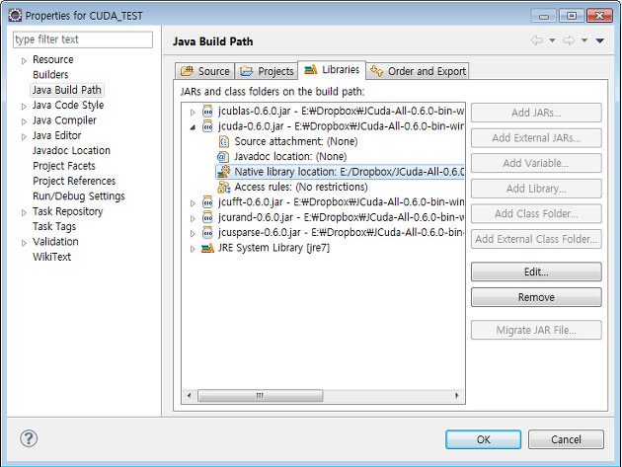Click the scrollbar left arrow

pos(190,396)
